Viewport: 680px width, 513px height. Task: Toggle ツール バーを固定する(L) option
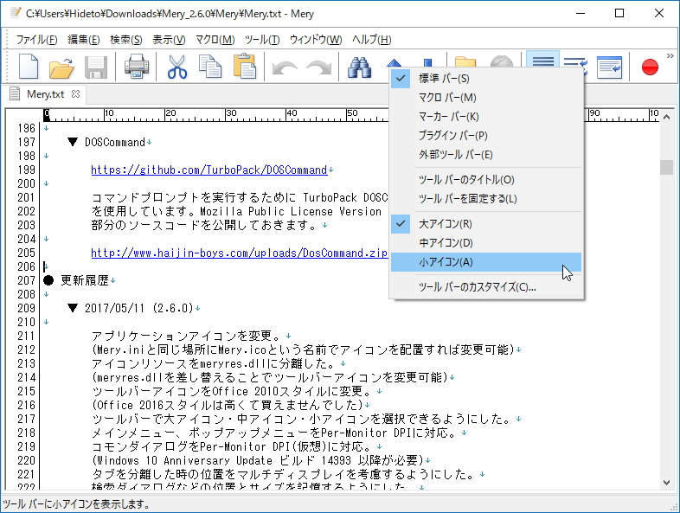486,199
